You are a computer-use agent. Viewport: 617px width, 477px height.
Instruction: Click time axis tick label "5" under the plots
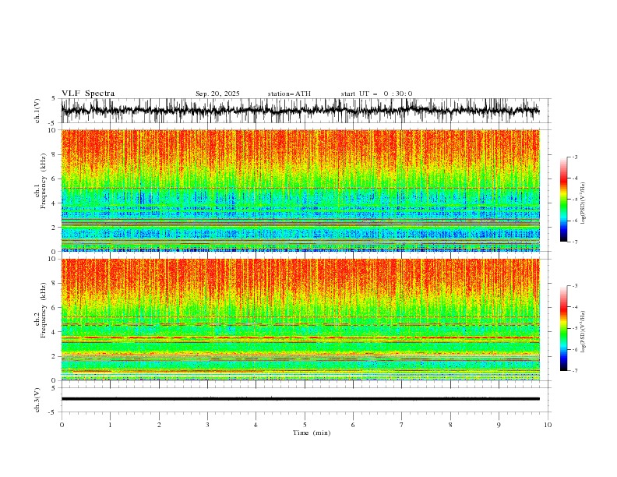[x=305, y=425]
